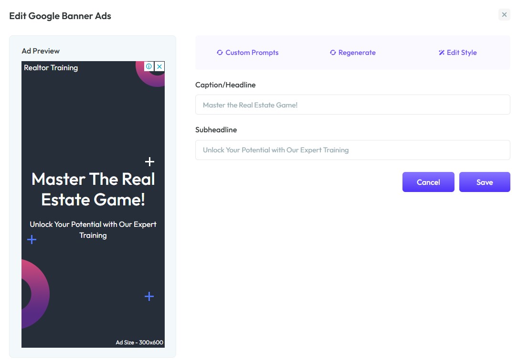Screen dimensions: 518x363
Task: Open Custom Prompts option
Action: (x=248, y=53)
